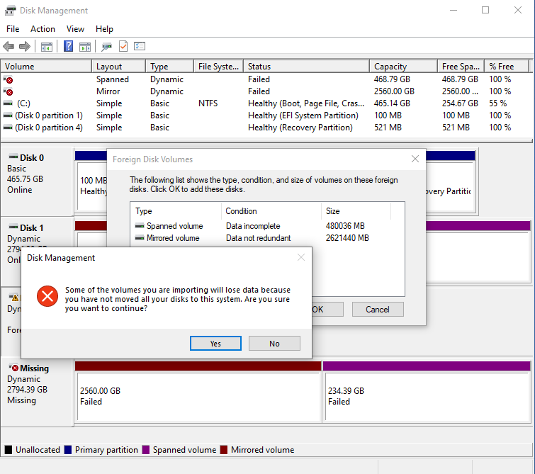Click the red error icon in warning dialog
Screen dimensions: 535x474
[47, 296]
